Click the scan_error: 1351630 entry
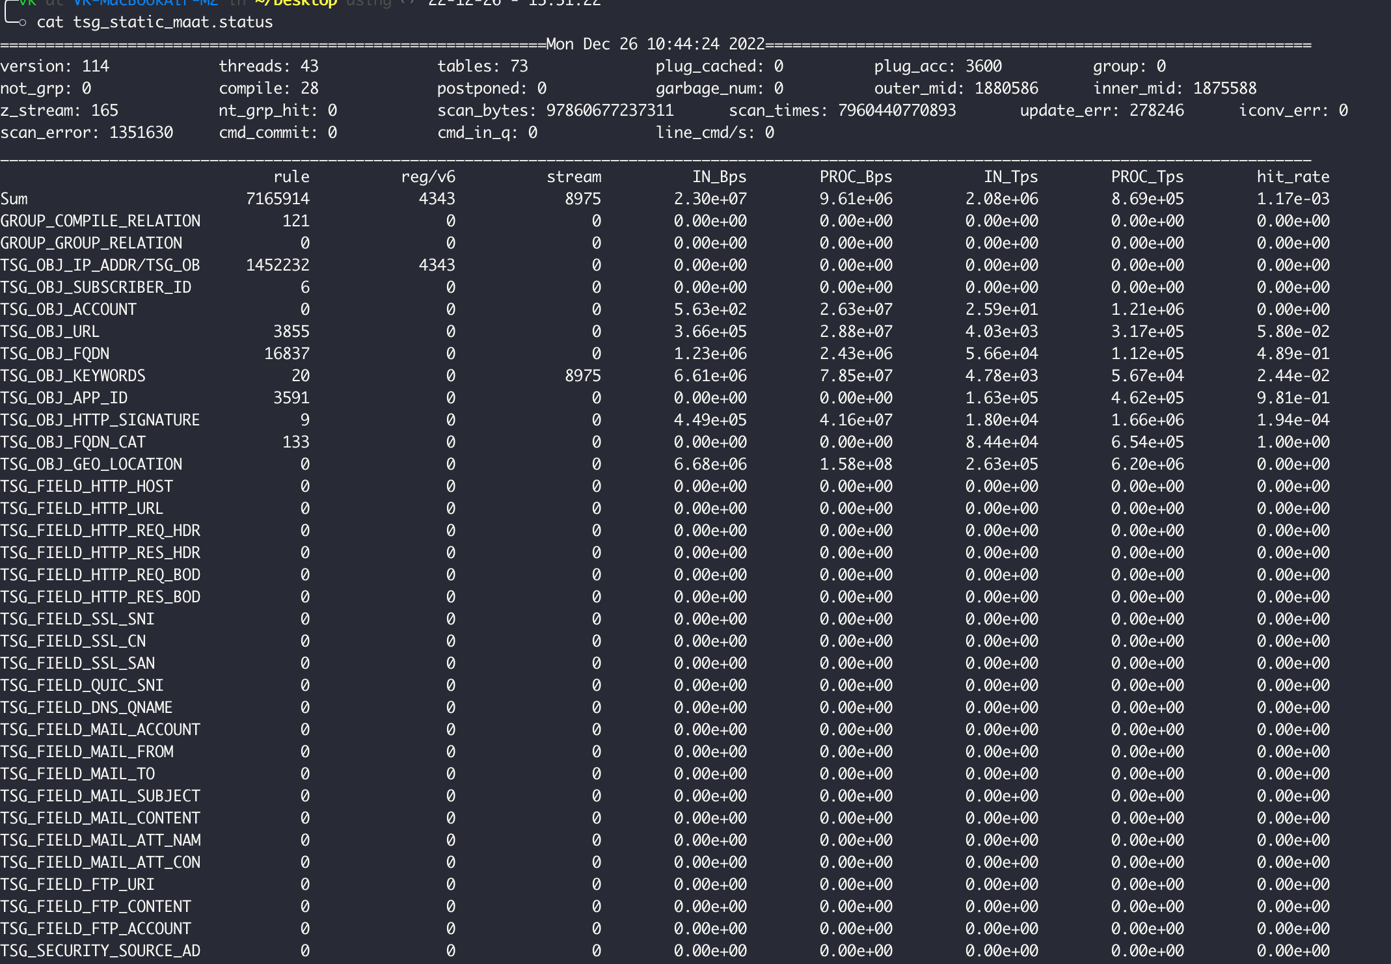The height and width of the screenshot is (964, 1391). tap(87, 133)
